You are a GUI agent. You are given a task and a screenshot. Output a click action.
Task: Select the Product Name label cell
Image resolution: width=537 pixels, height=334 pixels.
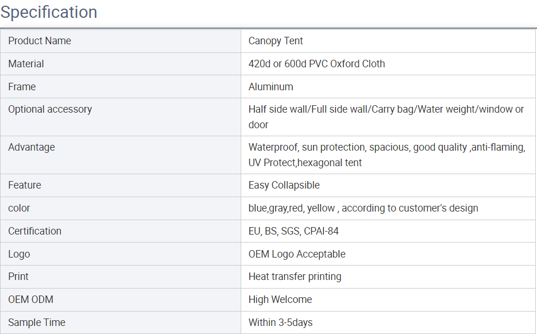coord(40,41)
